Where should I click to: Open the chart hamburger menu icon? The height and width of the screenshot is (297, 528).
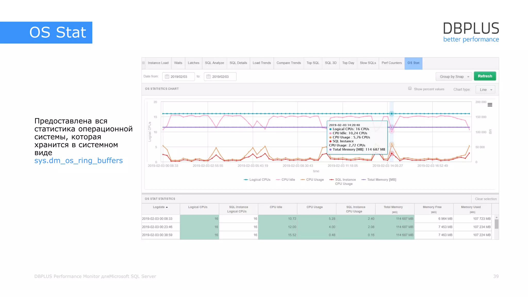[x=490, y=105]
